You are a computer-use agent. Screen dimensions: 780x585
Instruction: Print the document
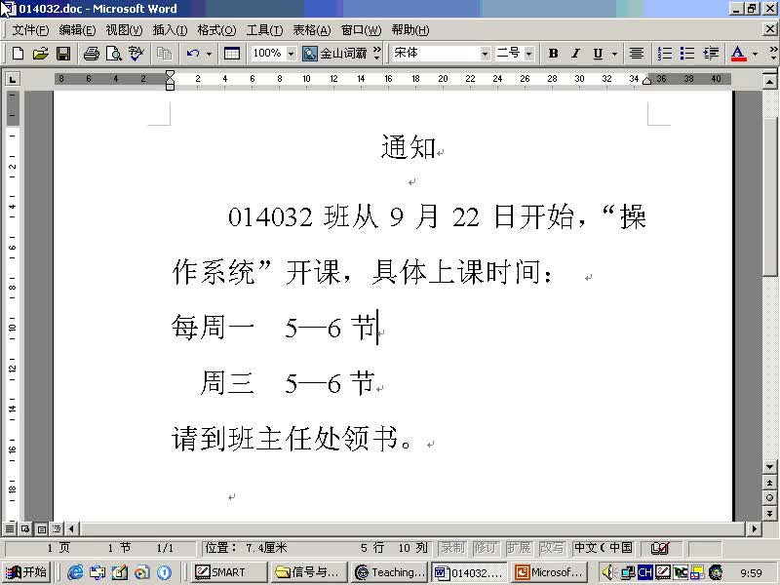[91, 54]
